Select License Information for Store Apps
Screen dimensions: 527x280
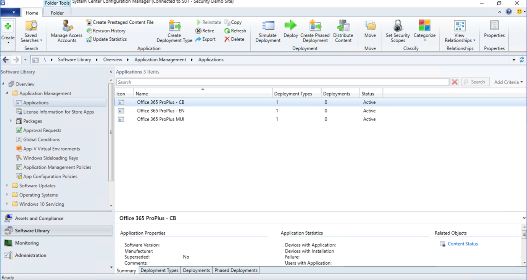[x=58, y=112]
